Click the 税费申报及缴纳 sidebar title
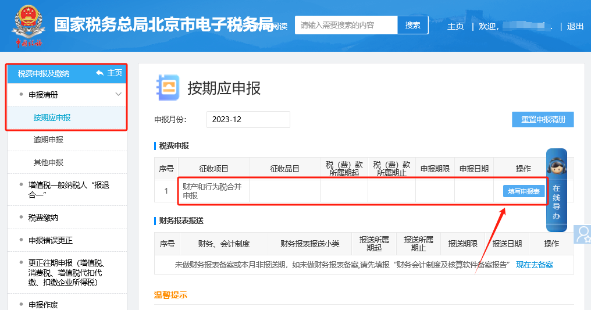Viewport: 591px width, 310px height. point(44,73)
